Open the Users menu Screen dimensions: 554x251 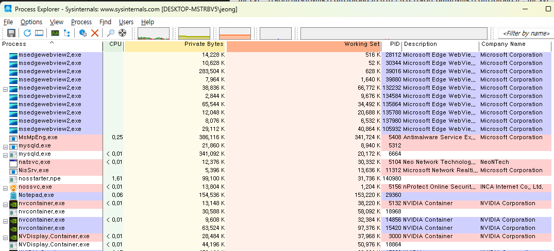click(x=126, y=22)
